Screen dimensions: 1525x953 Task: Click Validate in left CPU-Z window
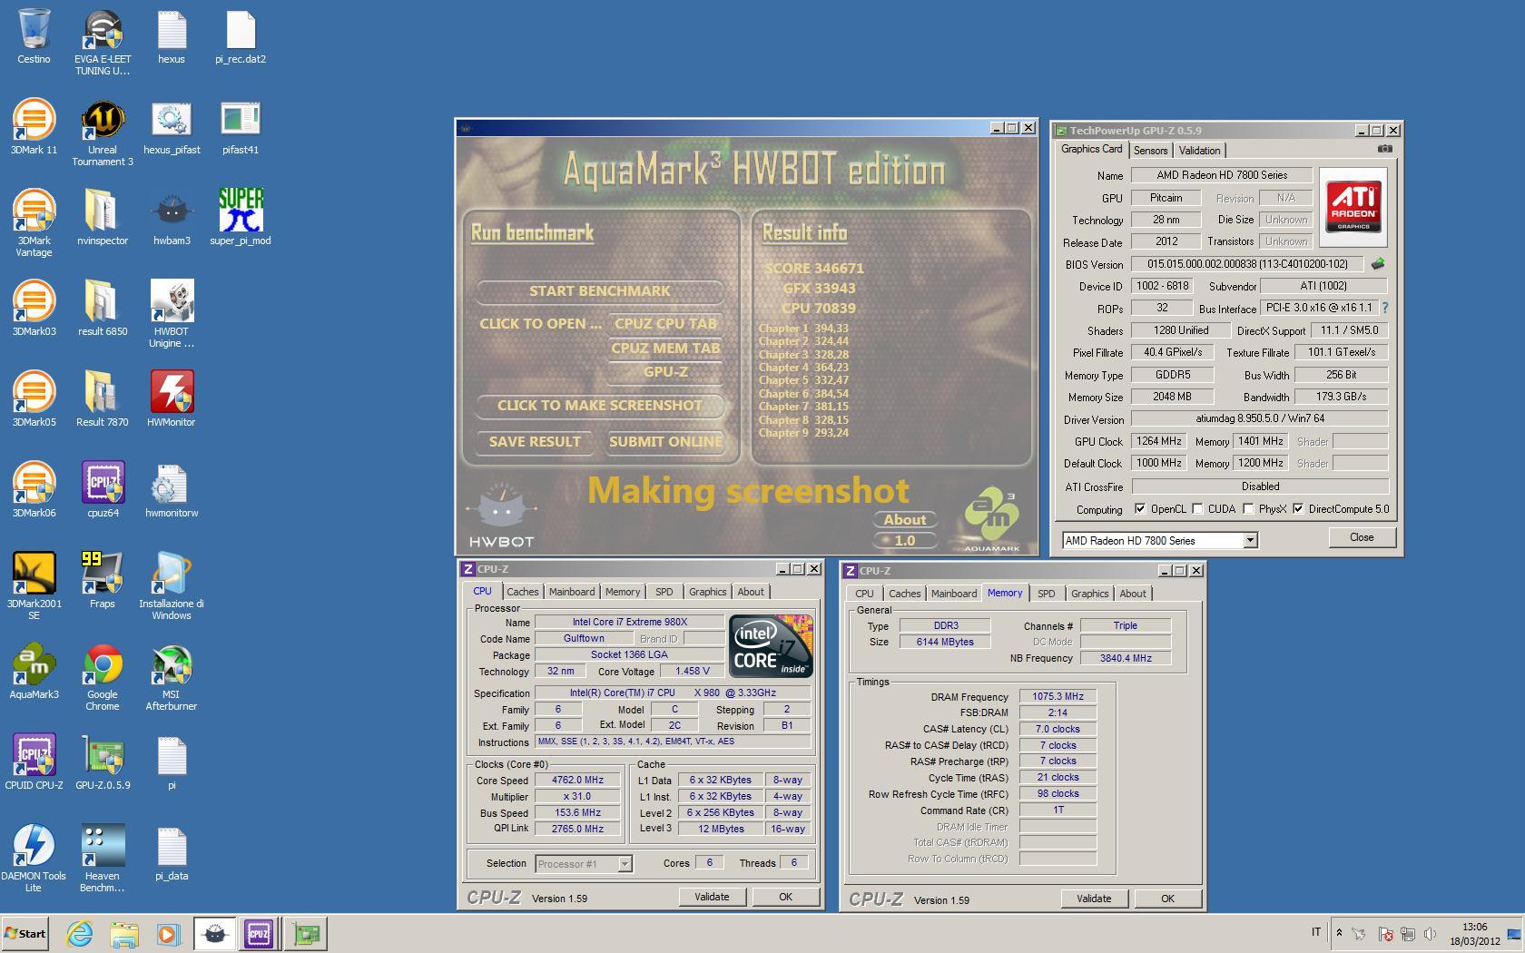[712, 897]
